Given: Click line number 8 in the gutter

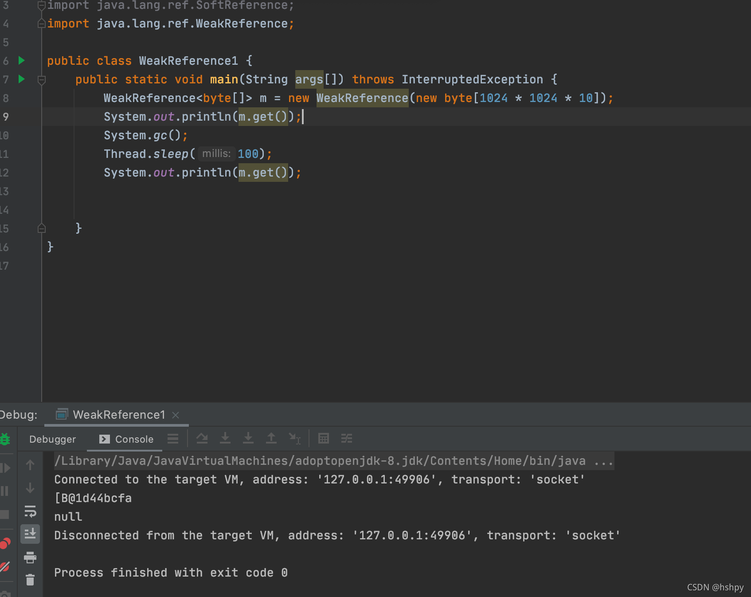Looking at the screenshot, I should (x=6, y=98).
